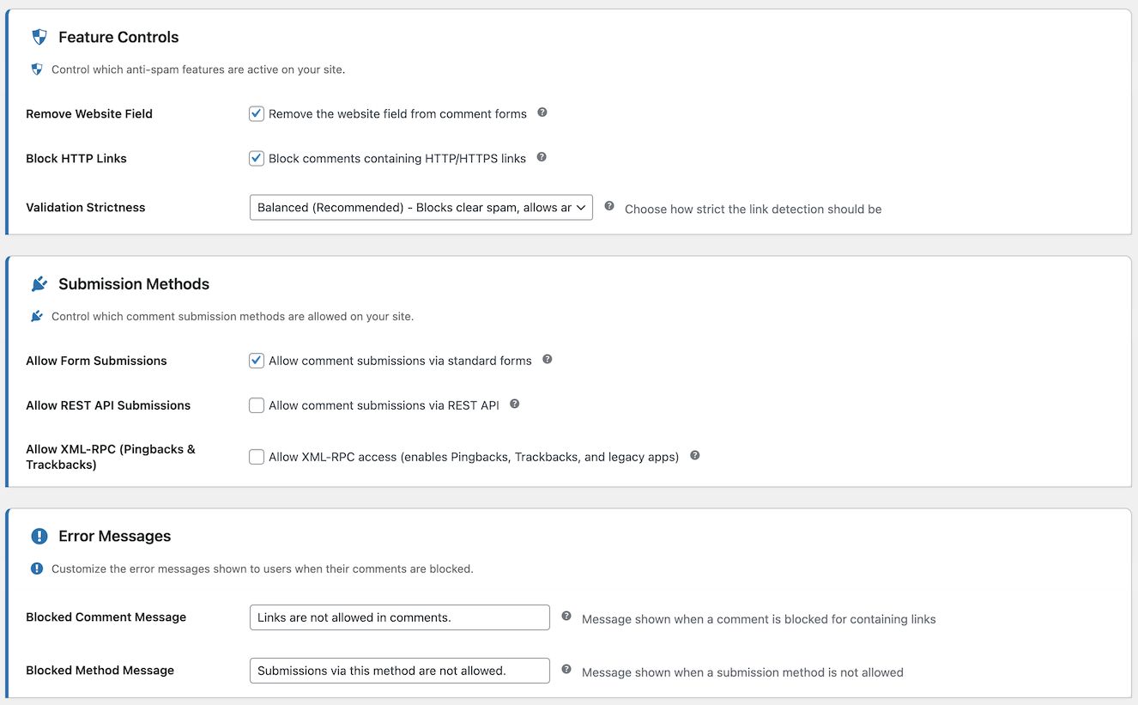Click inside the Blocked Comment Message field

tap(399, 617)
